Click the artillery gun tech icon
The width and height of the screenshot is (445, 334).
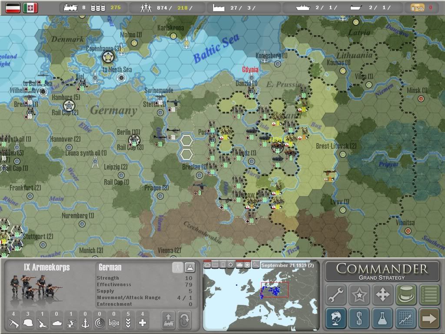coord(42,323)
